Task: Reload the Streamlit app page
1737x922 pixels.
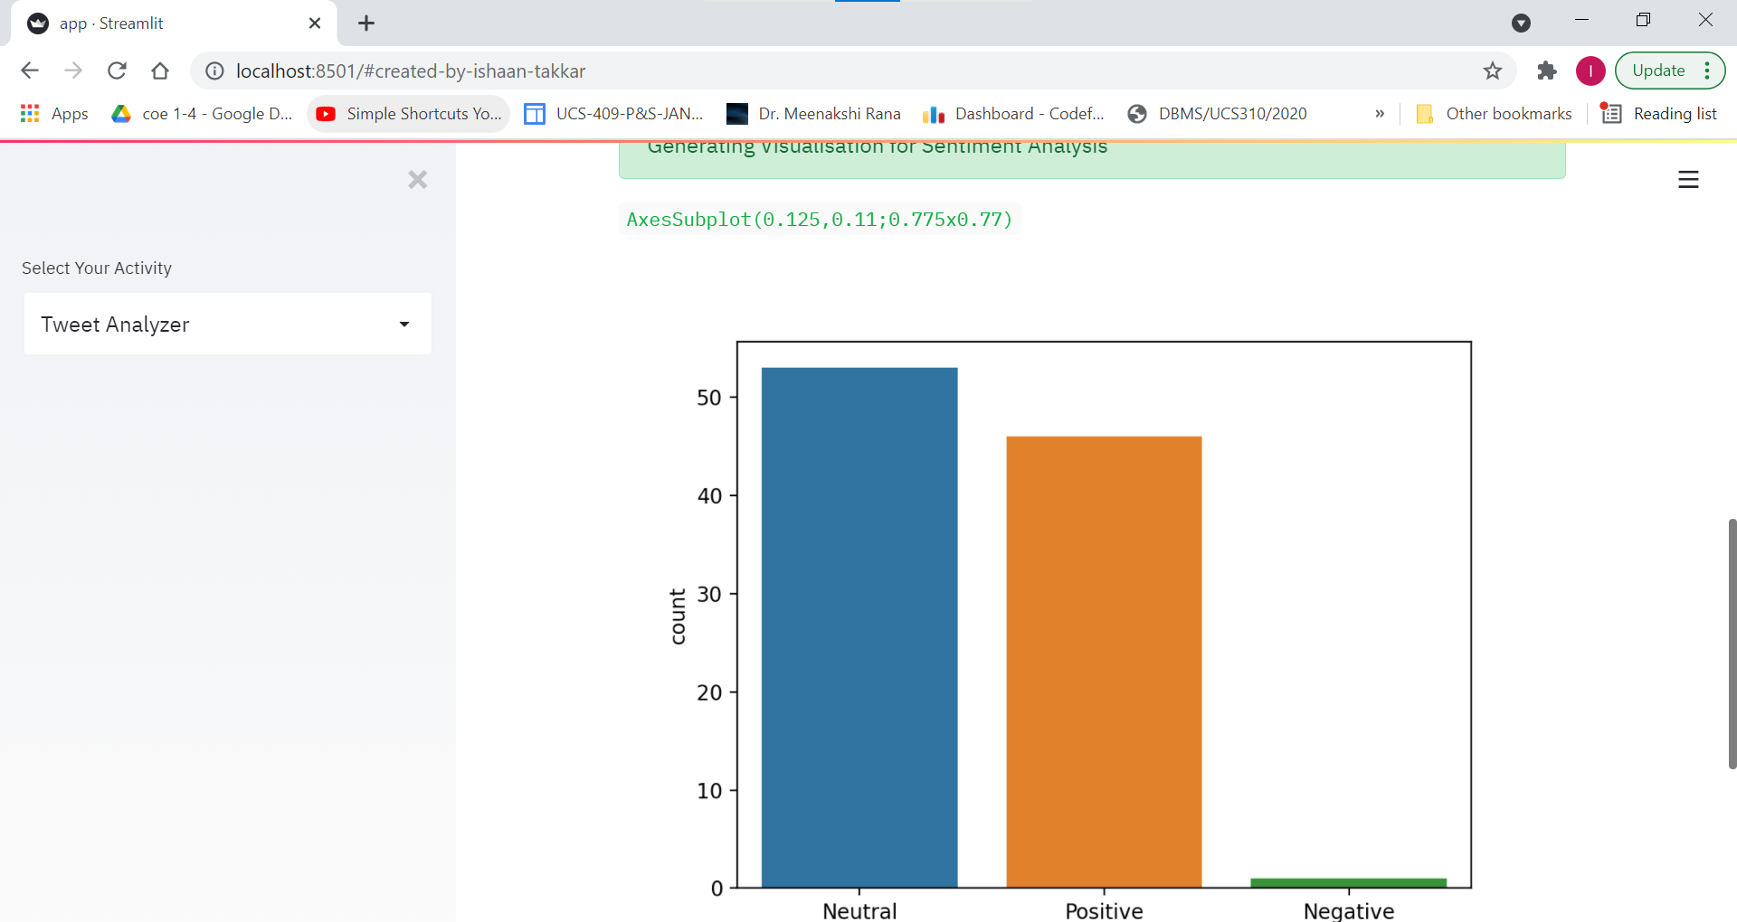Action: 117,71
